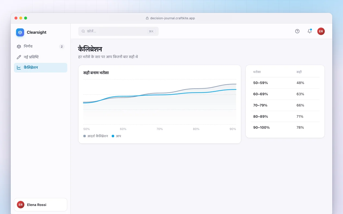Screen dimensions: 343x214
Task: Focus the खोजें search field
Action: click(118, 31)
